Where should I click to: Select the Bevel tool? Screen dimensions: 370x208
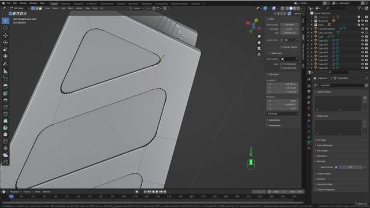click(x=5, y=100)
